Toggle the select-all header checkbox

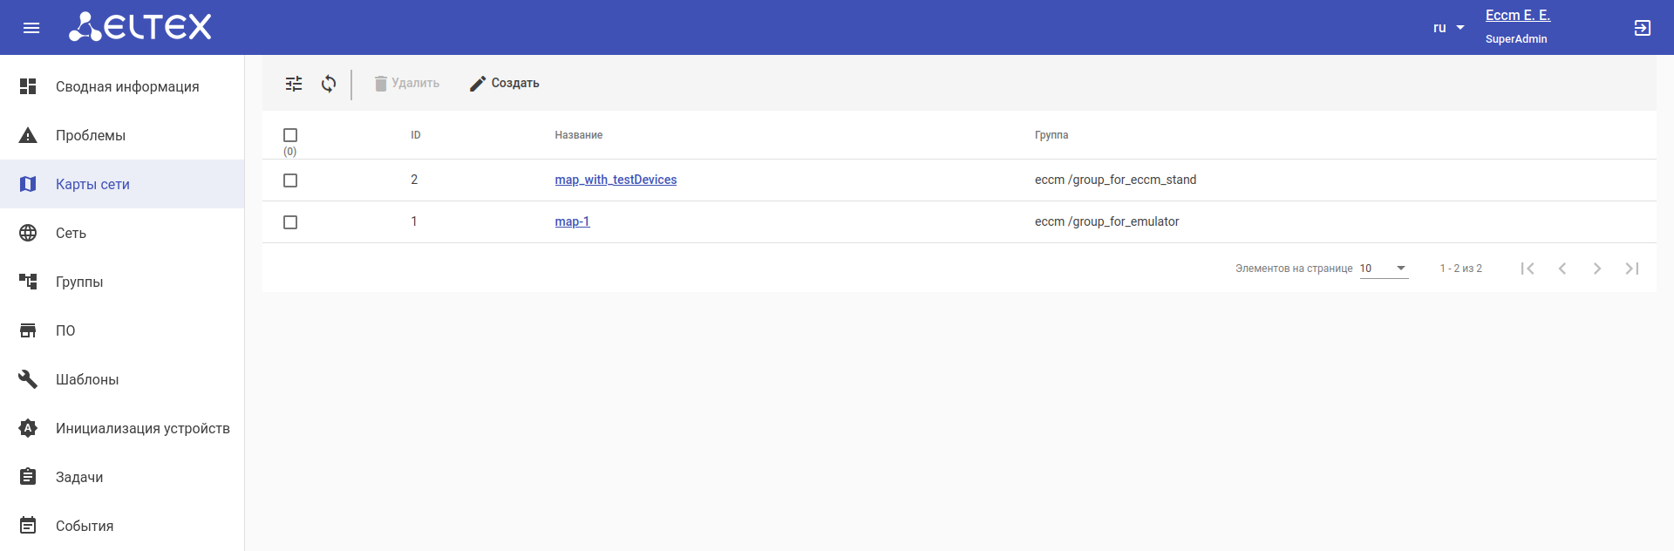[x=290, y=135]
